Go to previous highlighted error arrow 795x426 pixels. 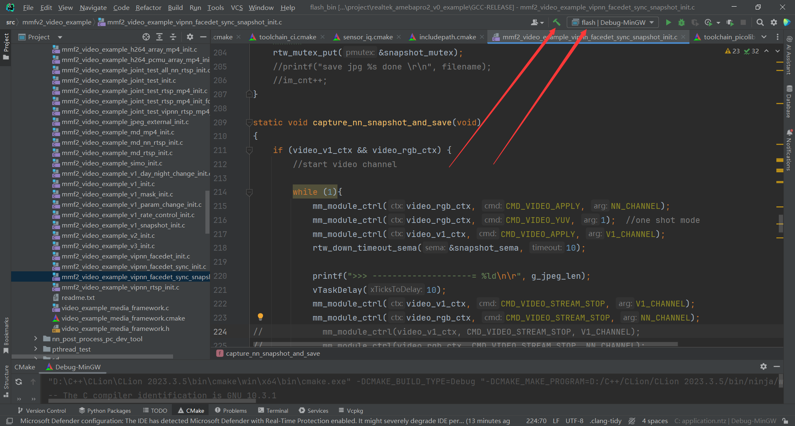coord(766,51)
